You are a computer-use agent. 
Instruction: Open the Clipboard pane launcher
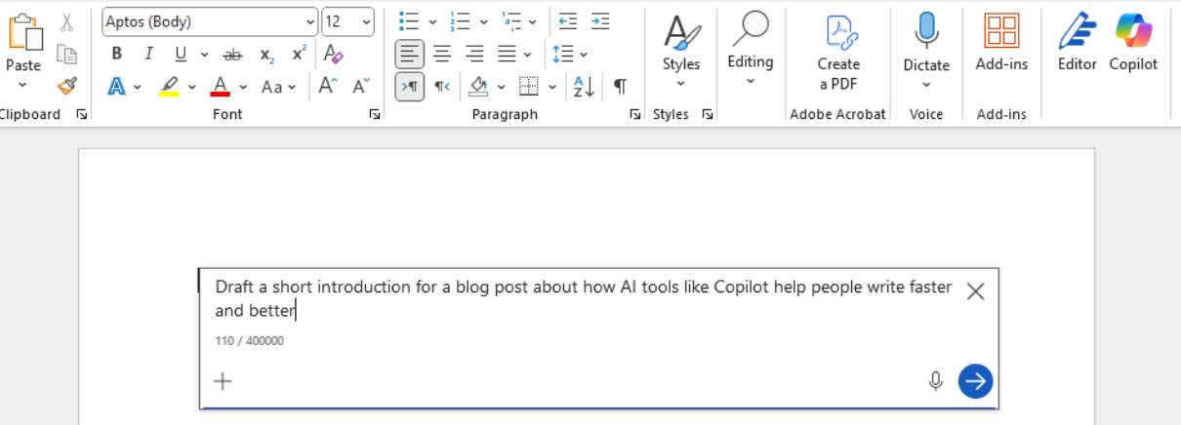click(x=81, y=114)
